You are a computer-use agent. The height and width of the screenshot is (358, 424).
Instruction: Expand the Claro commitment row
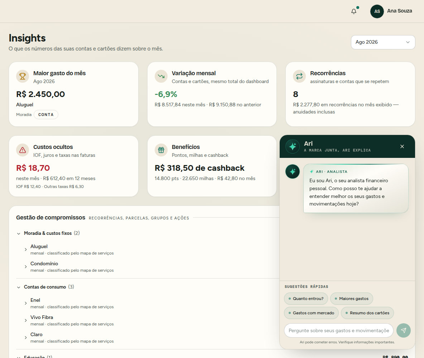[26, 338]
